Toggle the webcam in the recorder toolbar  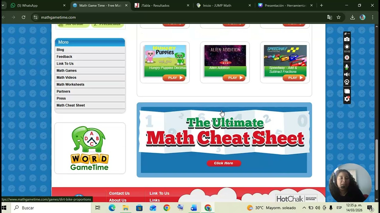347,82
